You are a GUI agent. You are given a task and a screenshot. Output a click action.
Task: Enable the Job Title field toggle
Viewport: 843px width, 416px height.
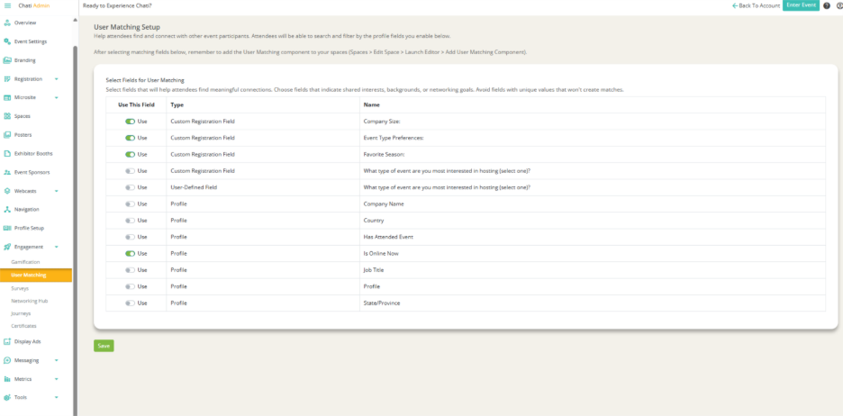(x=130, y=270)
